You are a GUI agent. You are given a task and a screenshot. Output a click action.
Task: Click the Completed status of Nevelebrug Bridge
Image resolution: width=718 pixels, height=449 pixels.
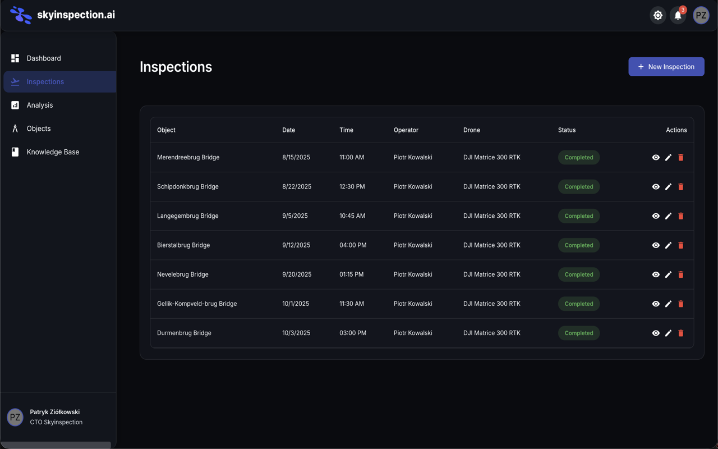pyautogui.click(x=578, y=274)
